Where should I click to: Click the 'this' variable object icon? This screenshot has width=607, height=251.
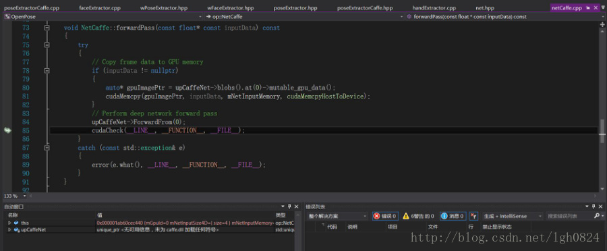pos(16,223)
